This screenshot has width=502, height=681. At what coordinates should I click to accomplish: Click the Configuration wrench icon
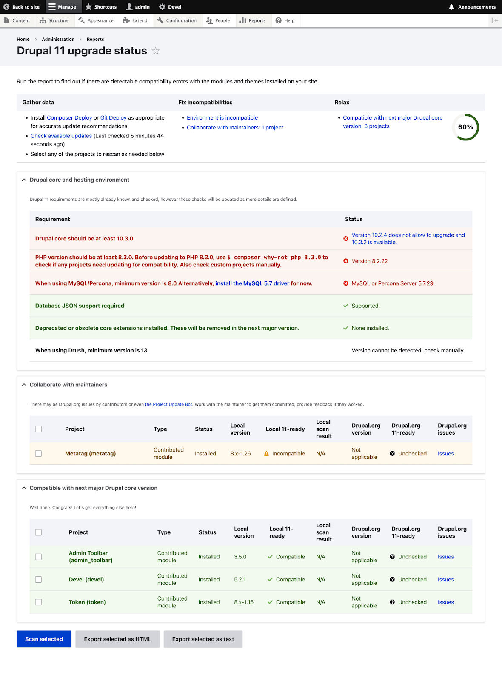[x=160, y=20]
